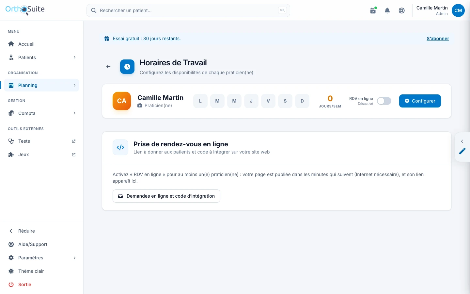Open Aide/Support
Viewport: 470px width, 294px height.
[x=42, y=244]
